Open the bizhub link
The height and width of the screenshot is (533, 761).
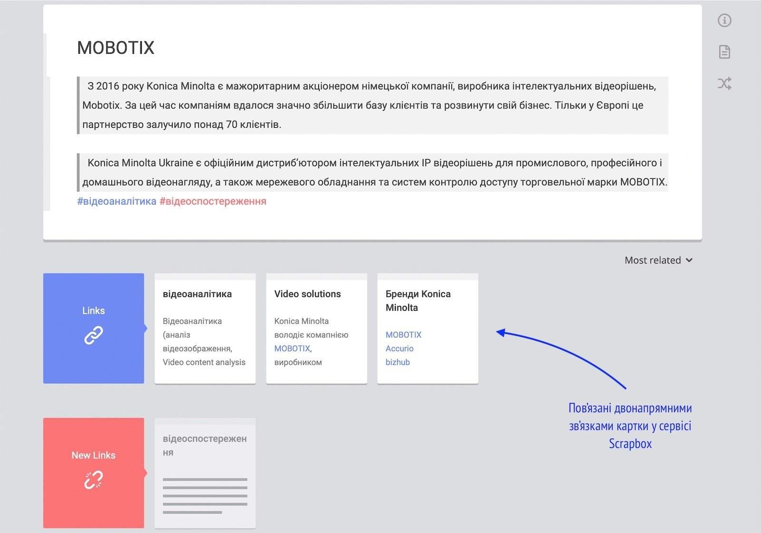click(398, 362)
